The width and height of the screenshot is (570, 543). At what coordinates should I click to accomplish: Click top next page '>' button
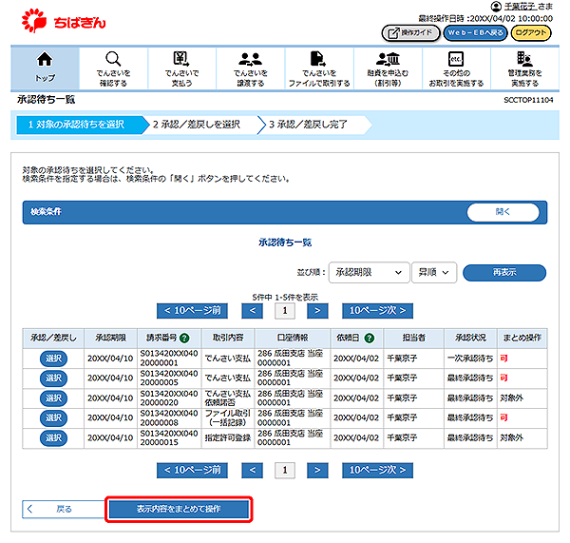click(x=317, y=311)
